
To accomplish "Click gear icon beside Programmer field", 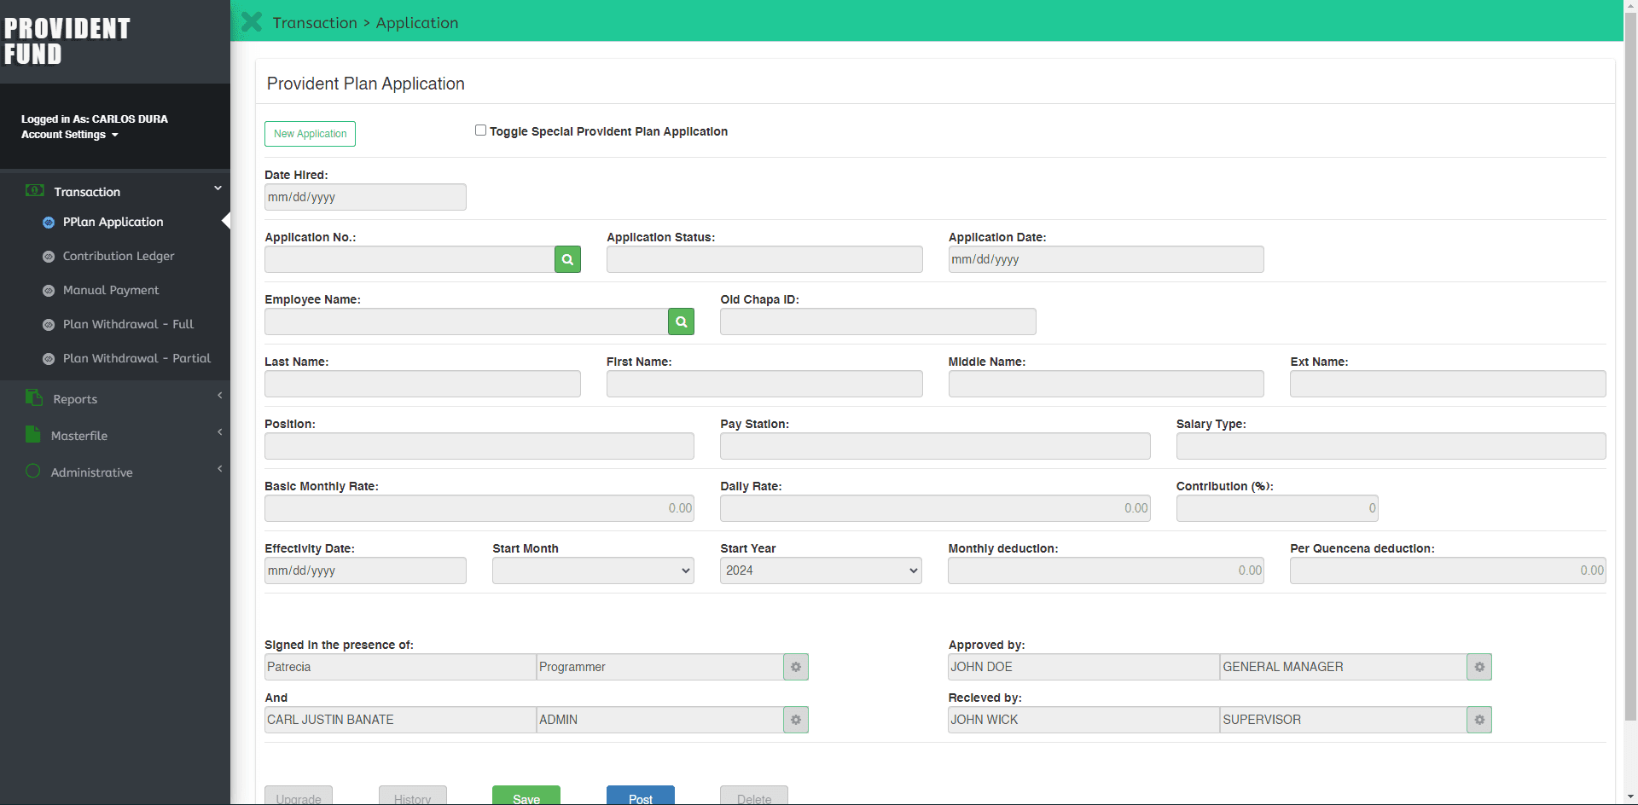I will pyautogui.click(x=795, y=667).
